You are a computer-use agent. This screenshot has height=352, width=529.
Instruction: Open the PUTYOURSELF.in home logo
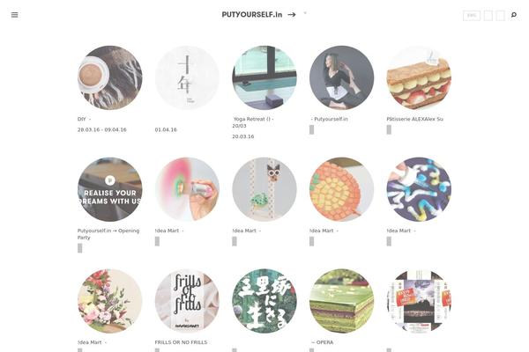(x=251, y=15)
